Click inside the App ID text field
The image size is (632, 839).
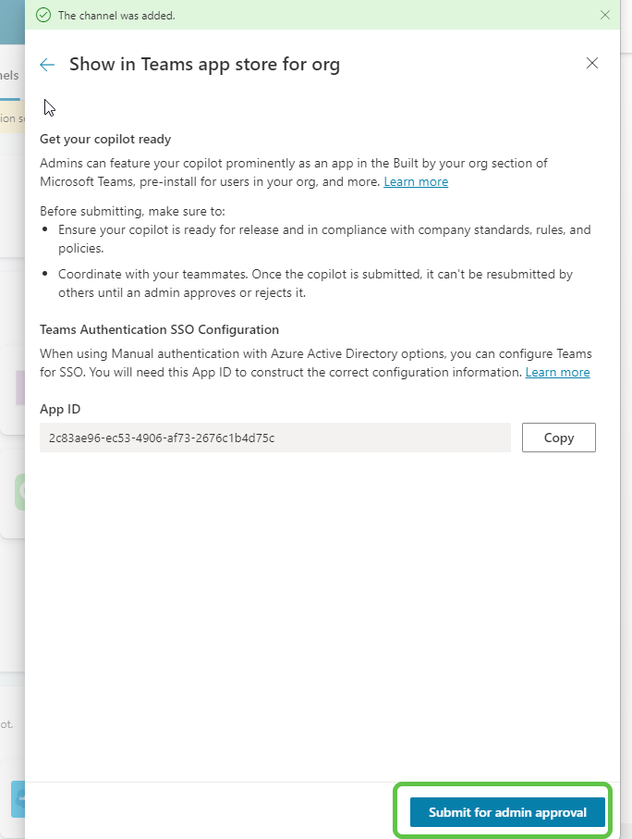(x=273, y=437)
